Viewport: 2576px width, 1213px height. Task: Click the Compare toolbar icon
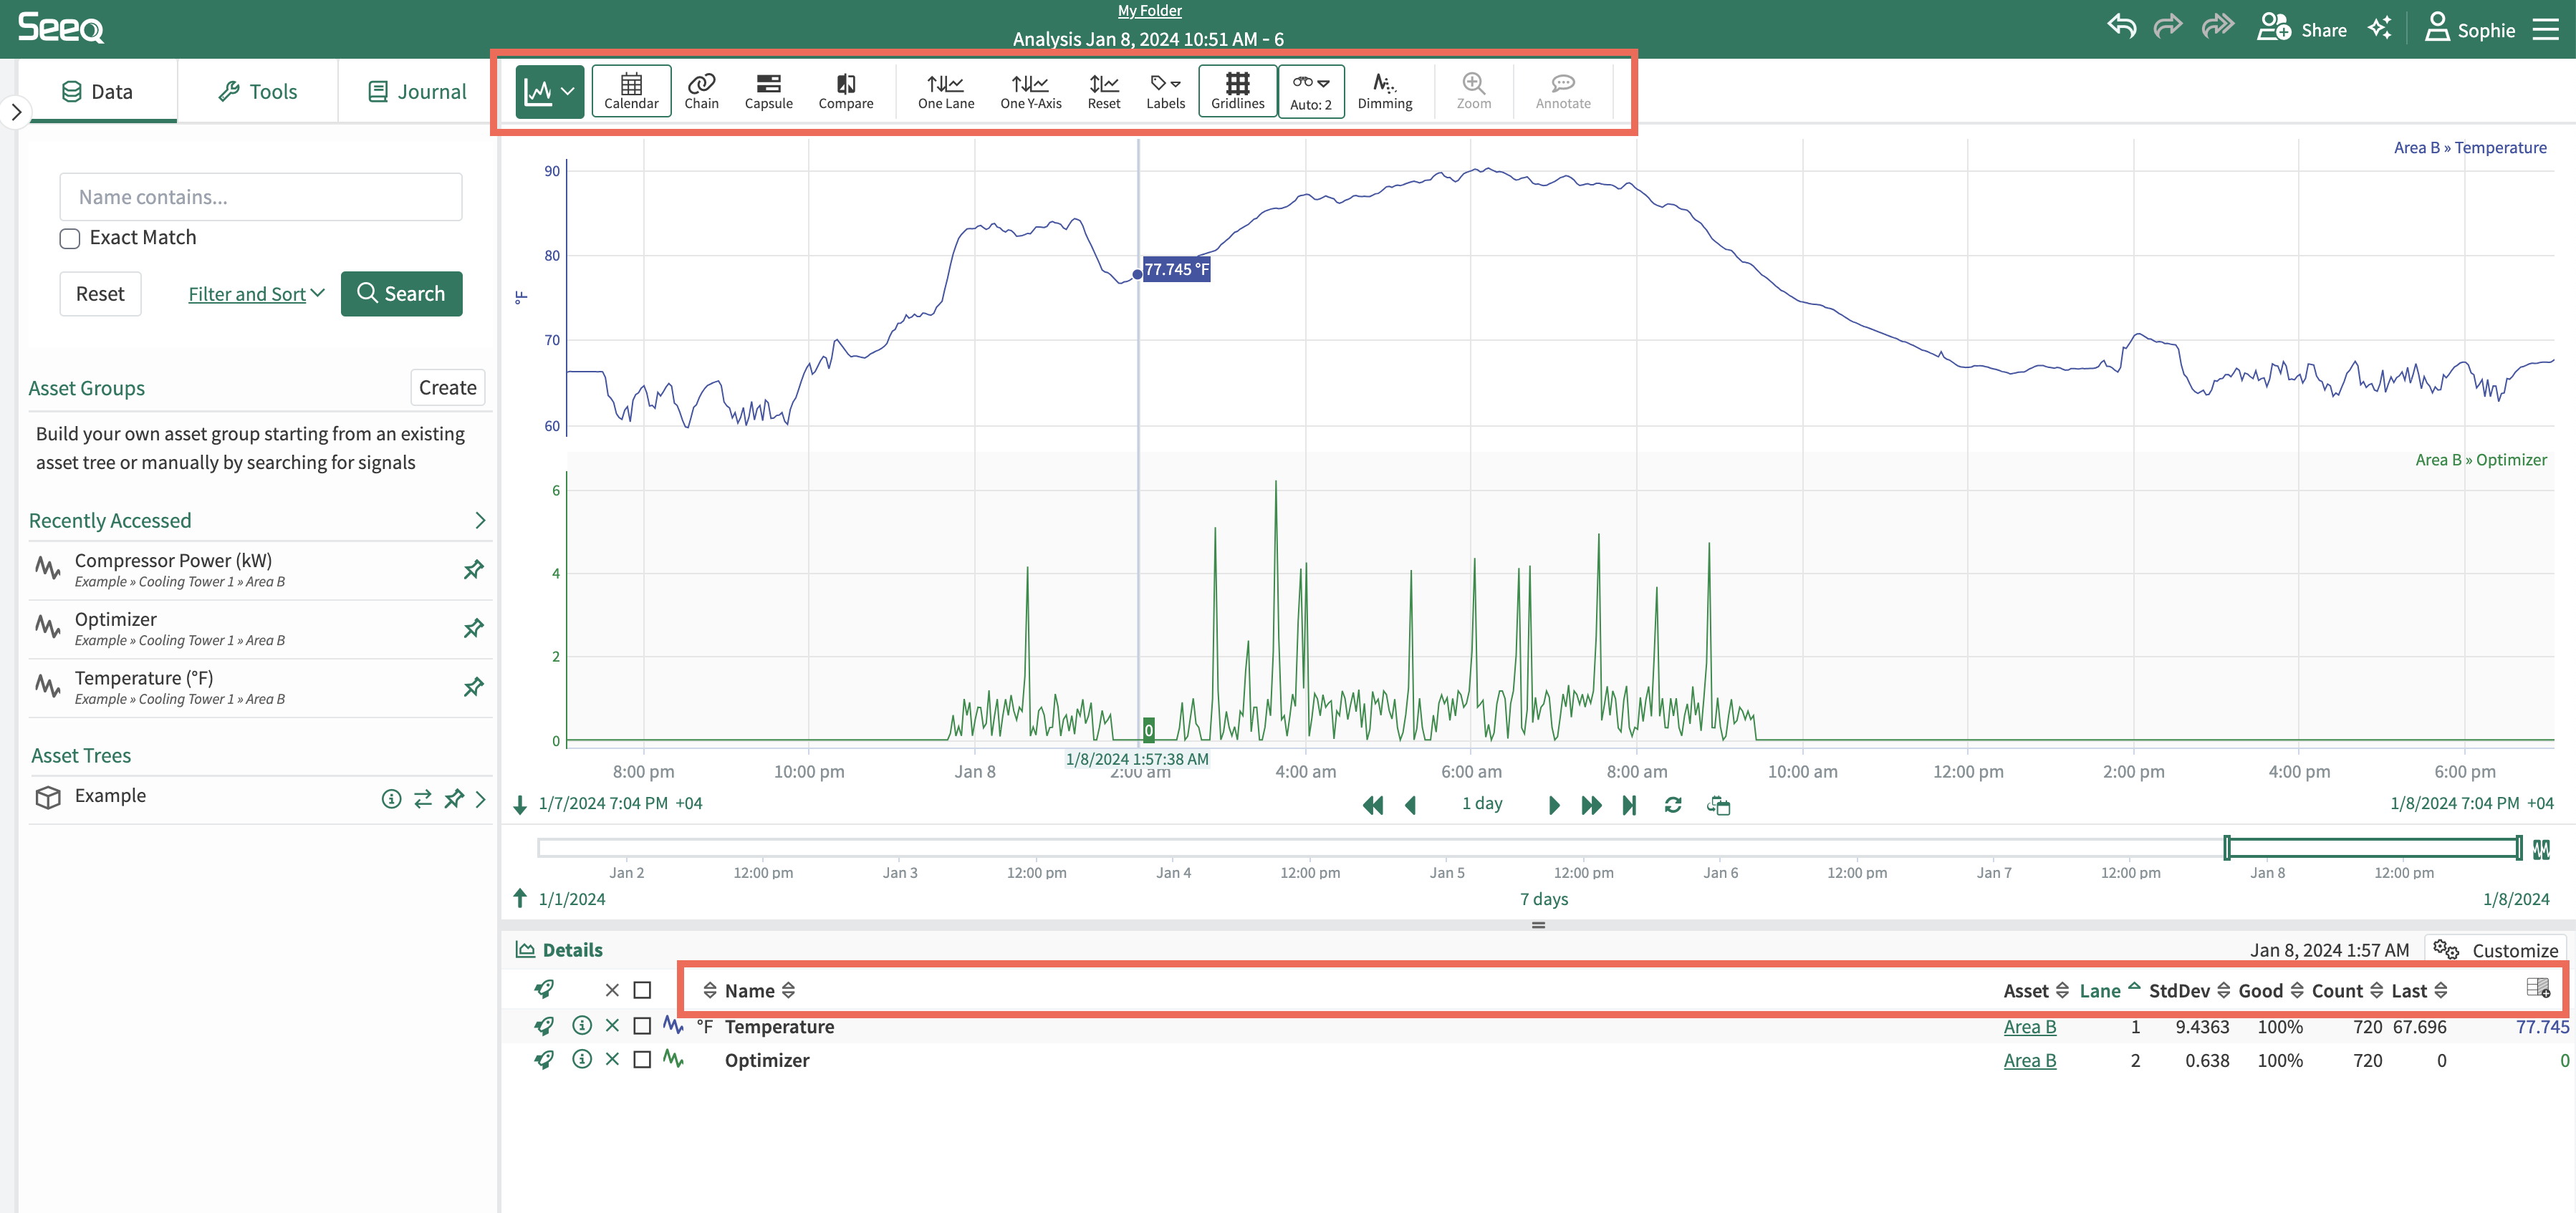pos(845,91)
